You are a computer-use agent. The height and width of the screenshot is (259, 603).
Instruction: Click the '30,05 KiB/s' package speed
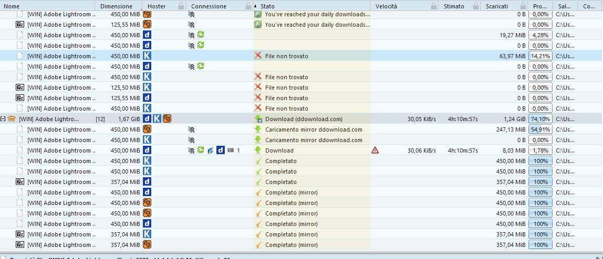tap(421, 119)
